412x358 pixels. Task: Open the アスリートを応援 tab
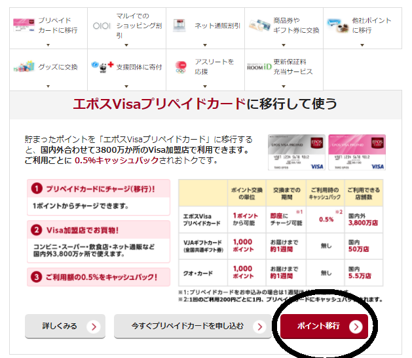pyautogui.click(x=205, y=70)
